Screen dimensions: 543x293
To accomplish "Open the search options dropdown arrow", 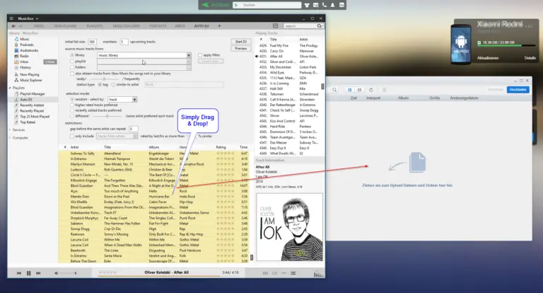I will (x=322, y=26).
